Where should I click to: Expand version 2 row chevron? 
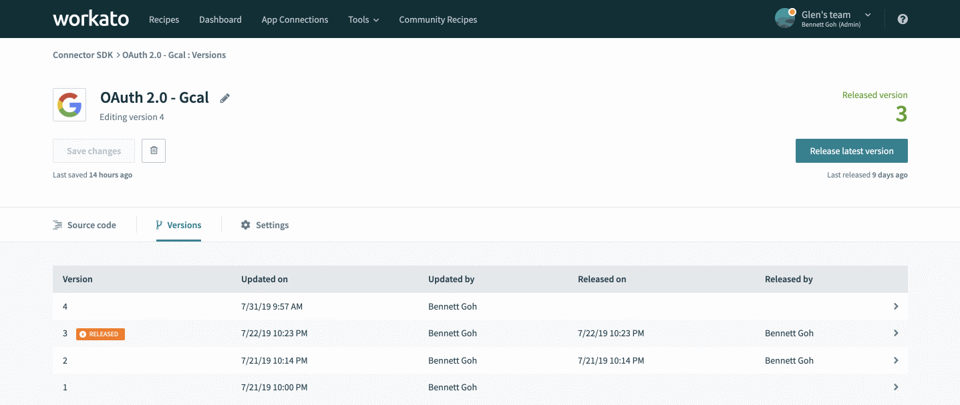click(x=896, y=360)
